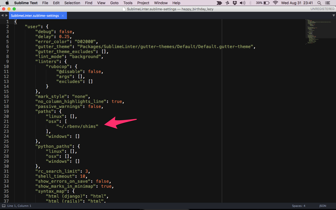The height and width of the screenshot is (210, 336).
Task: Click the "shell_timeout" key
Action: click(x=55, y=176)
